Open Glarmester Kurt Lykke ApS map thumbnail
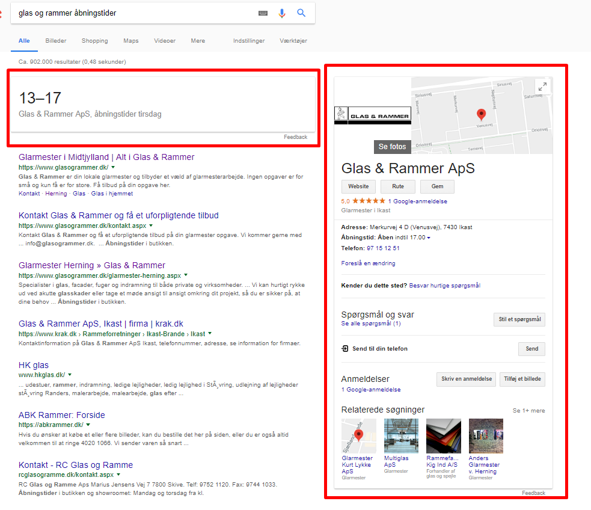The image size is (591, 510). [358, 436]
